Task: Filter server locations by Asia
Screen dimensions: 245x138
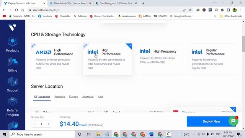Action: 100,97
